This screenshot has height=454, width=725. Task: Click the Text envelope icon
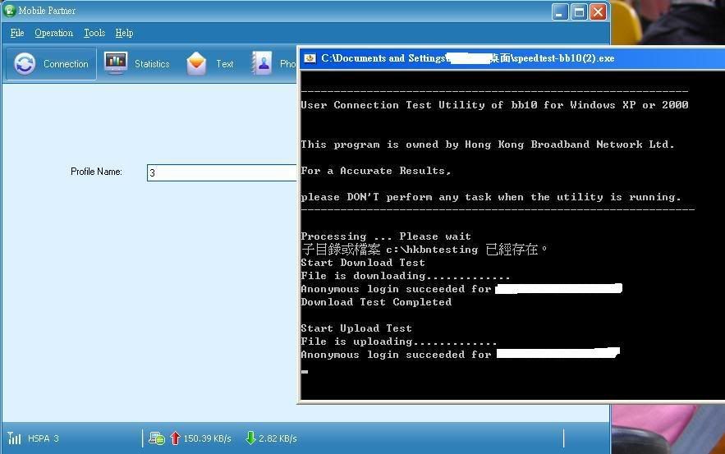click(196, 64)
